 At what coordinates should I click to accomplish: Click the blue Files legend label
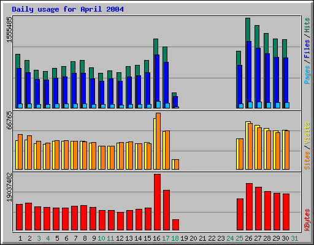tap(307, 49)
